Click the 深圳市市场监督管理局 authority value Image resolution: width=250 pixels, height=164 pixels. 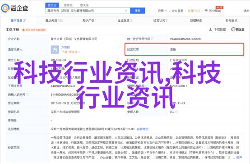(65, 112)
